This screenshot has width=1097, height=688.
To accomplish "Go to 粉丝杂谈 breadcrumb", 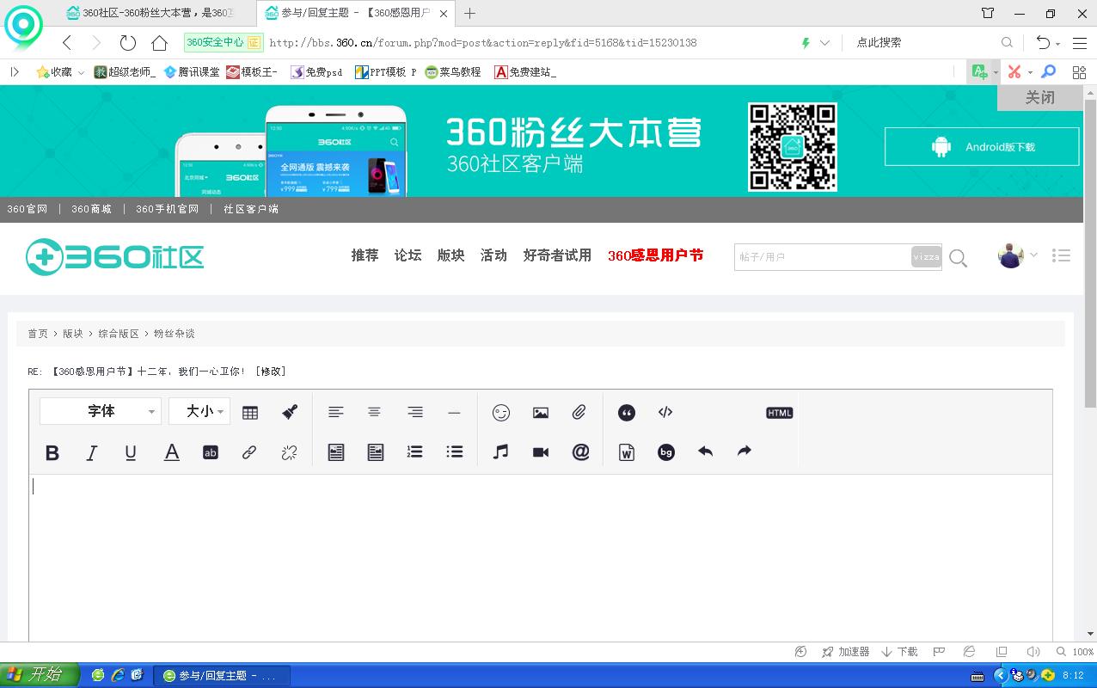I will 174,334.
